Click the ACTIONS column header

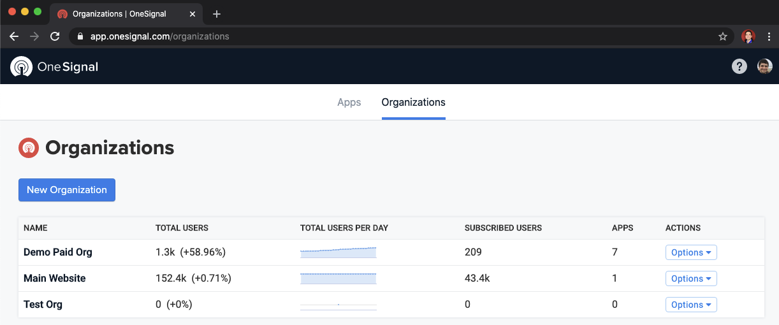pyautogui.click(x=683, y=228)
